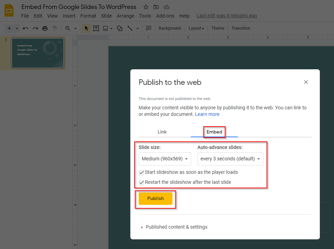The image size is (334, 249).
Task: Open the File menu
Action: pyautogui.click(x=25, y=16)
